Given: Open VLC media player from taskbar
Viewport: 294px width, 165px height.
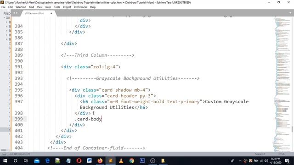Looking at the screenshot, I should pos(121,161).
